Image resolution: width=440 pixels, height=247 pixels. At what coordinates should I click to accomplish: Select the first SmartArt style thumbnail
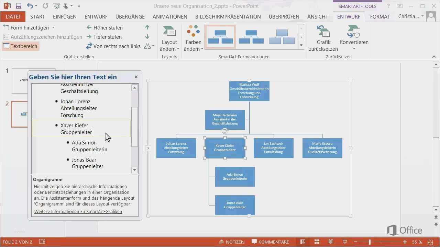220,37
